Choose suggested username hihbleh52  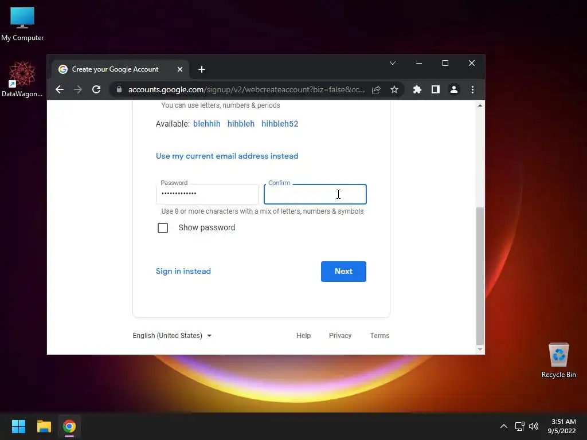click(x=280, y=124)
